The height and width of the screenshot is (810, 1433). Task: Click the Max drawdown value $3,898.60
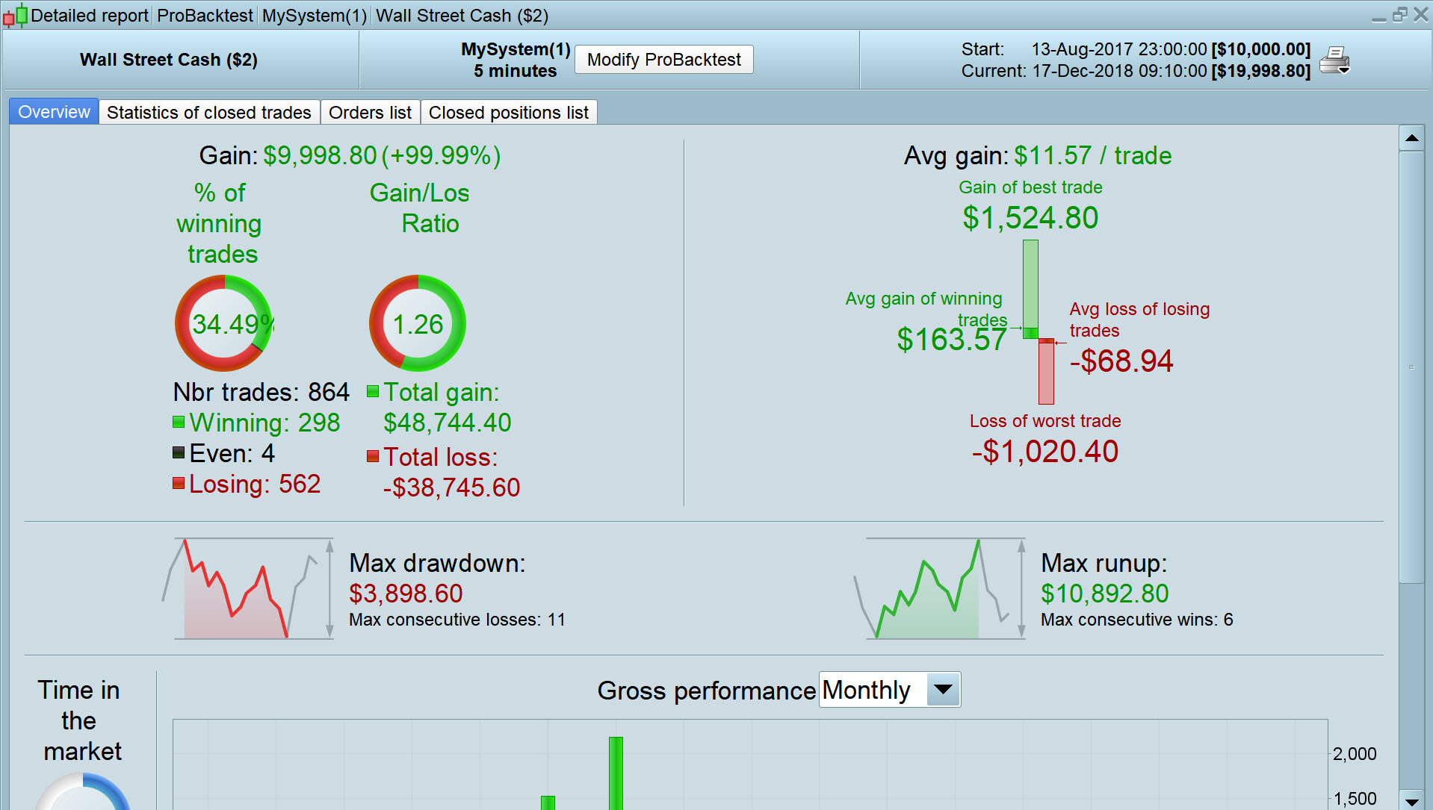click(406, 594)
